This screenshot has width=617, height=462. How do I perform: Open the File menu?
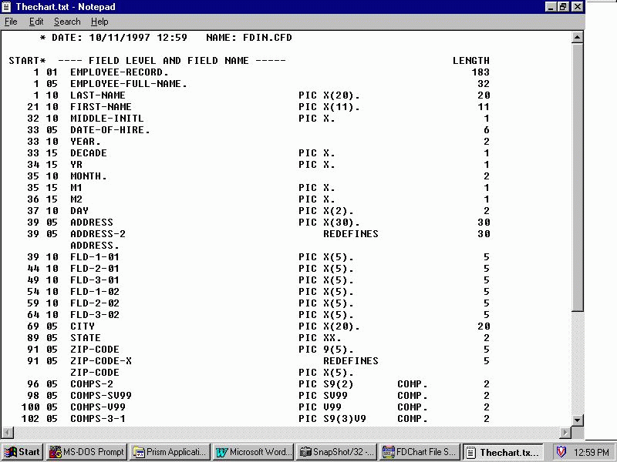[x=11, y=21]
